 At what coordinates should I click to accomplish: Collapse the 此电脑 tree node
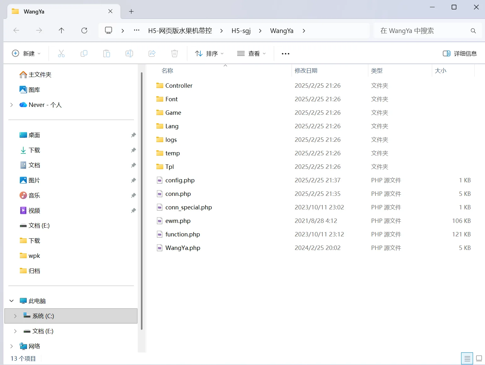click(12, 301)
